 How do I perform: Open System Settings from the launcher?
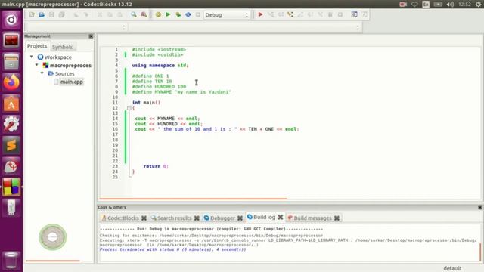click(x=11, y=124)
